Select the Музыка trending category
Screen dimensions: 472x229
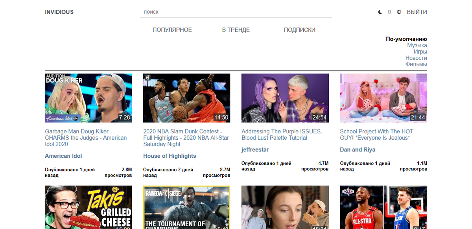[417, 45]
